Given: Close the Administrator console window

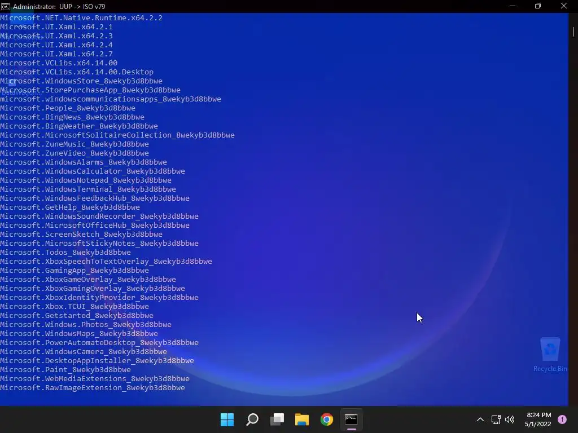Looking at the screenshot, I should tap(564, 6).
